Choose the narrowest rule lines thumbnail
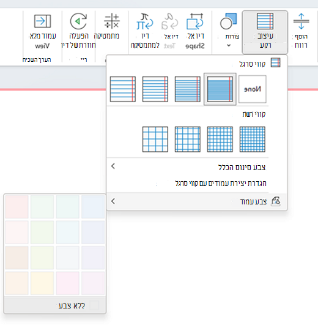The image size is (318, 328). point(220,89)
